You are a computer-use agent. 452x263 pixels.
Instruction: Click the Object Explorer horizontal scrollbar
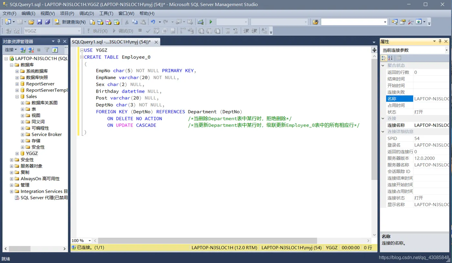click(x=20, y=248)
